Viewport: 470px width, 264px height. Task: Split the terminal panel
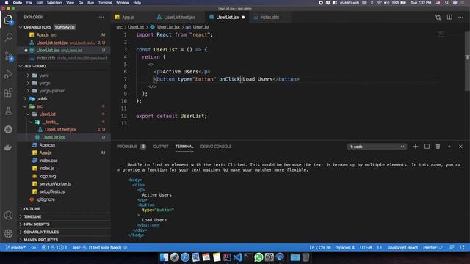click(x=427, y=147)
